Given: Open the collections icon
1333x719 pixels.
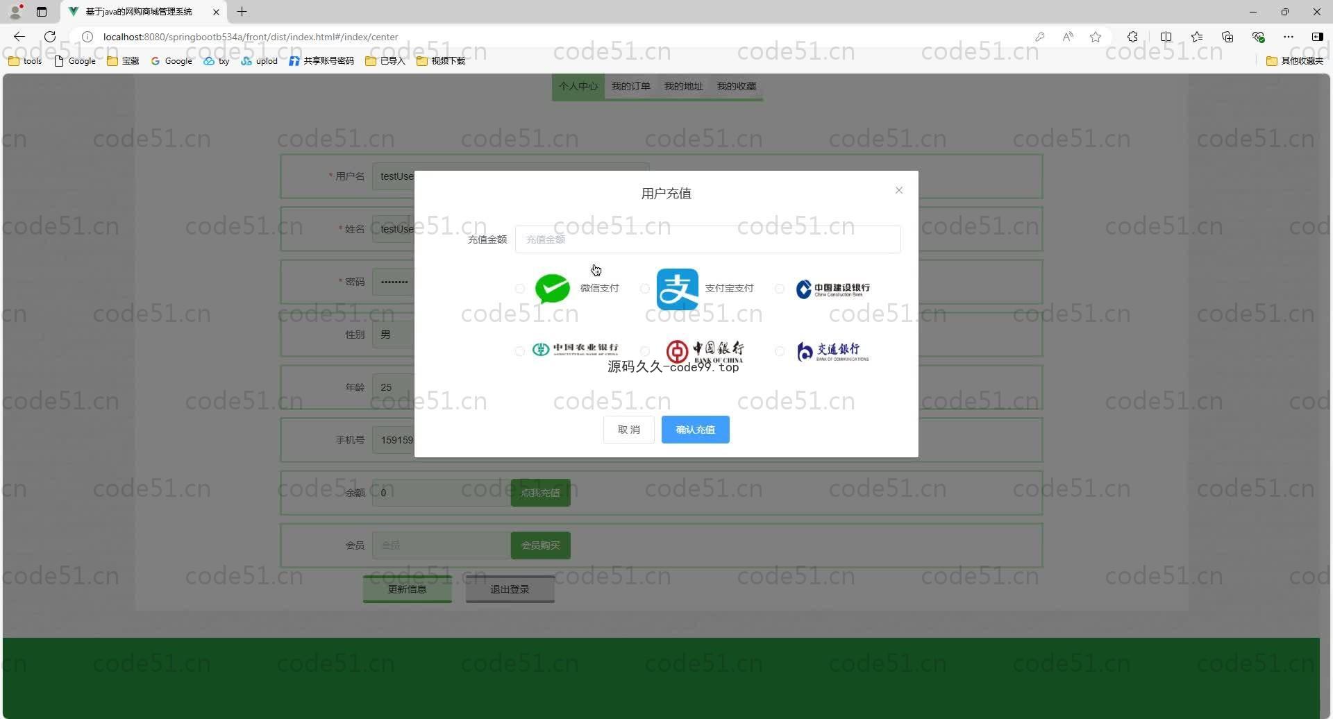Looking at the screenshot, I should coord(1227,37).
